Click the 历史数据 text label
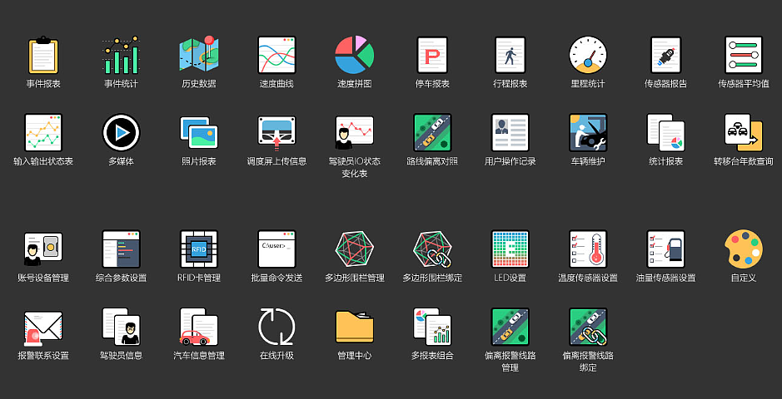Screen dimensions: 782x399 [199, 84]
